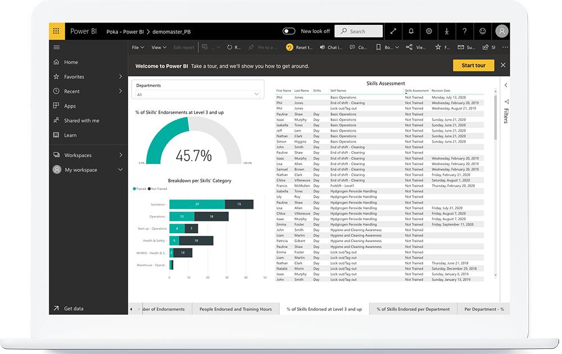Viewport: 562px width, 354px height.
Task: Click Reset to default icon
Action: coord(289,47)
